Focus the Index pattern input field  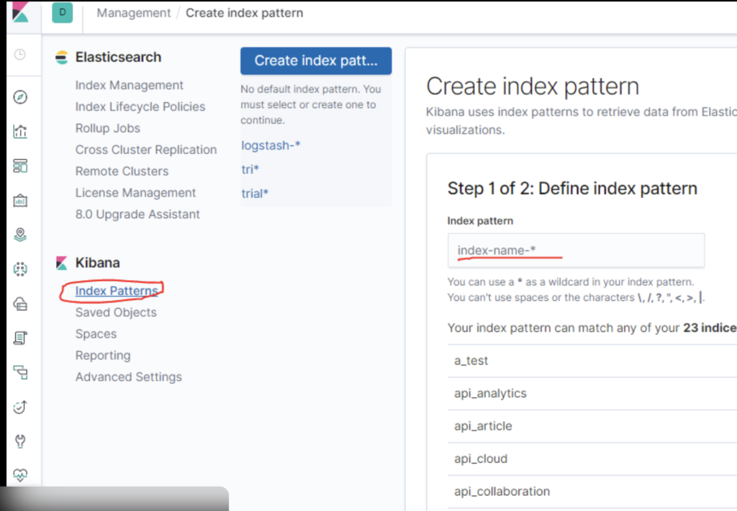click(576, 250)
